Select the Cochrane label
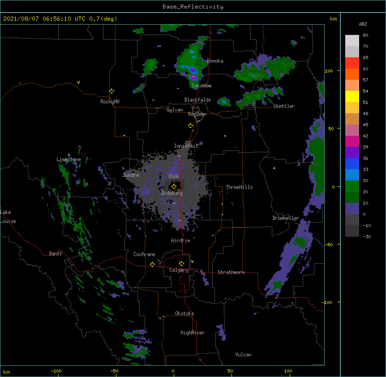Screen dimensions: 386x377 pos(144,254)
